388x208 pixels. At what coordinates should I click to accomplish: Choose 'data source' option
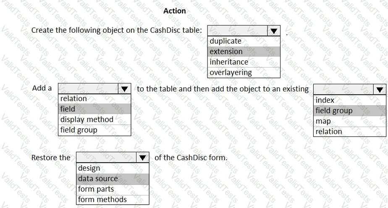(113, 179)
